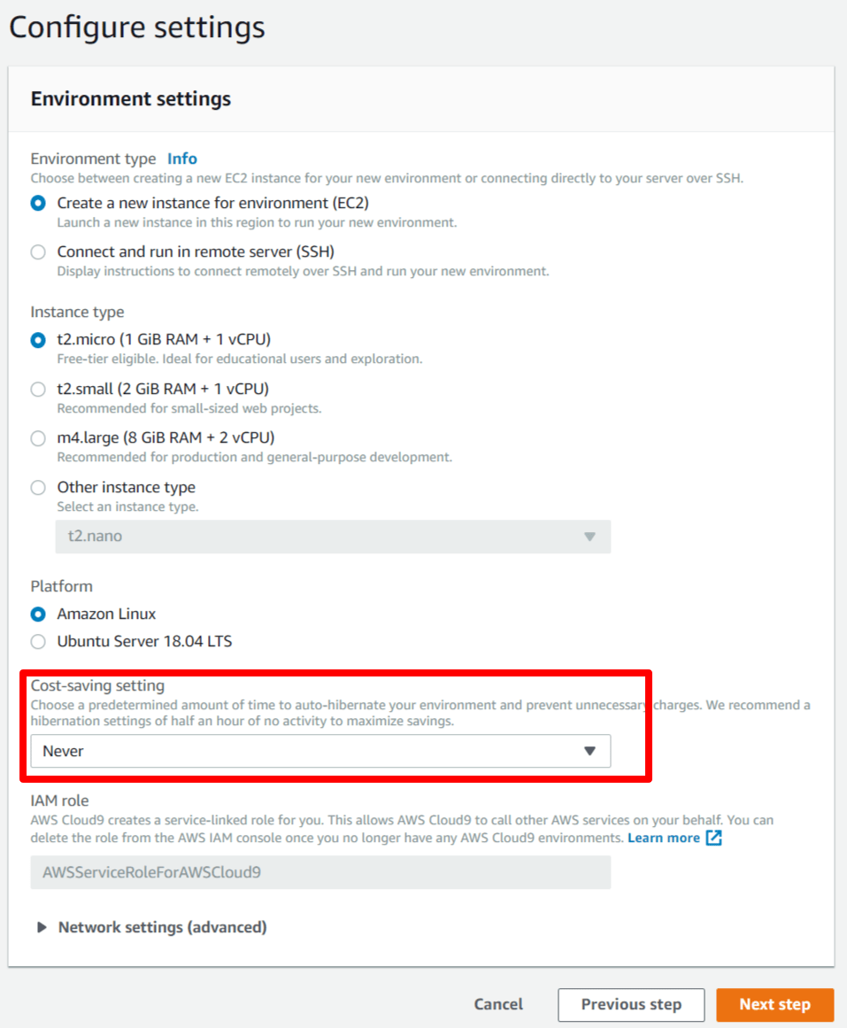This screenshot has height=1028, width=847.
Task: Expand Network settings (advanced) triangle
Action: coord(42,927)
